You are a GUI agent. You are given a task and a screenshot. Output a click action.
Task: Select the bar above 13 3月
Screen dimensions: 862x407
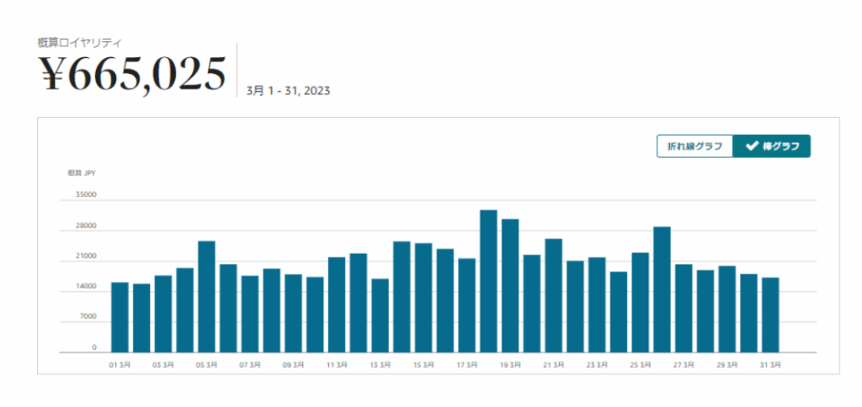tap(380, 316)
